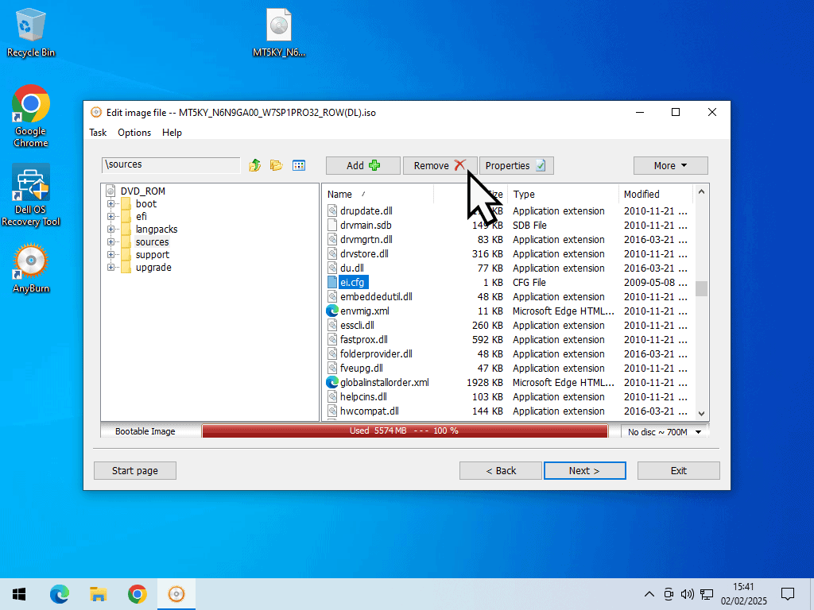Open the More dropdown button

[670, 165]
